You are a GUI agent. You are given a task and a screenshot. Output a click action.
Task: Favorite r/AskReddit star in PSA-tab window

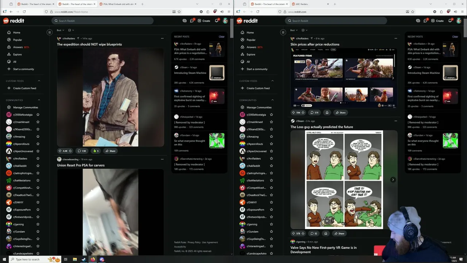click(38, 166)
